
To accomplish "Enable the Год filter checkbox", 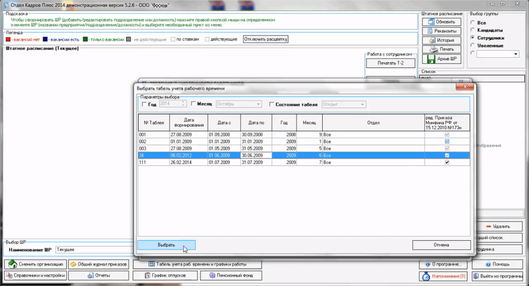I will (144, 105).
